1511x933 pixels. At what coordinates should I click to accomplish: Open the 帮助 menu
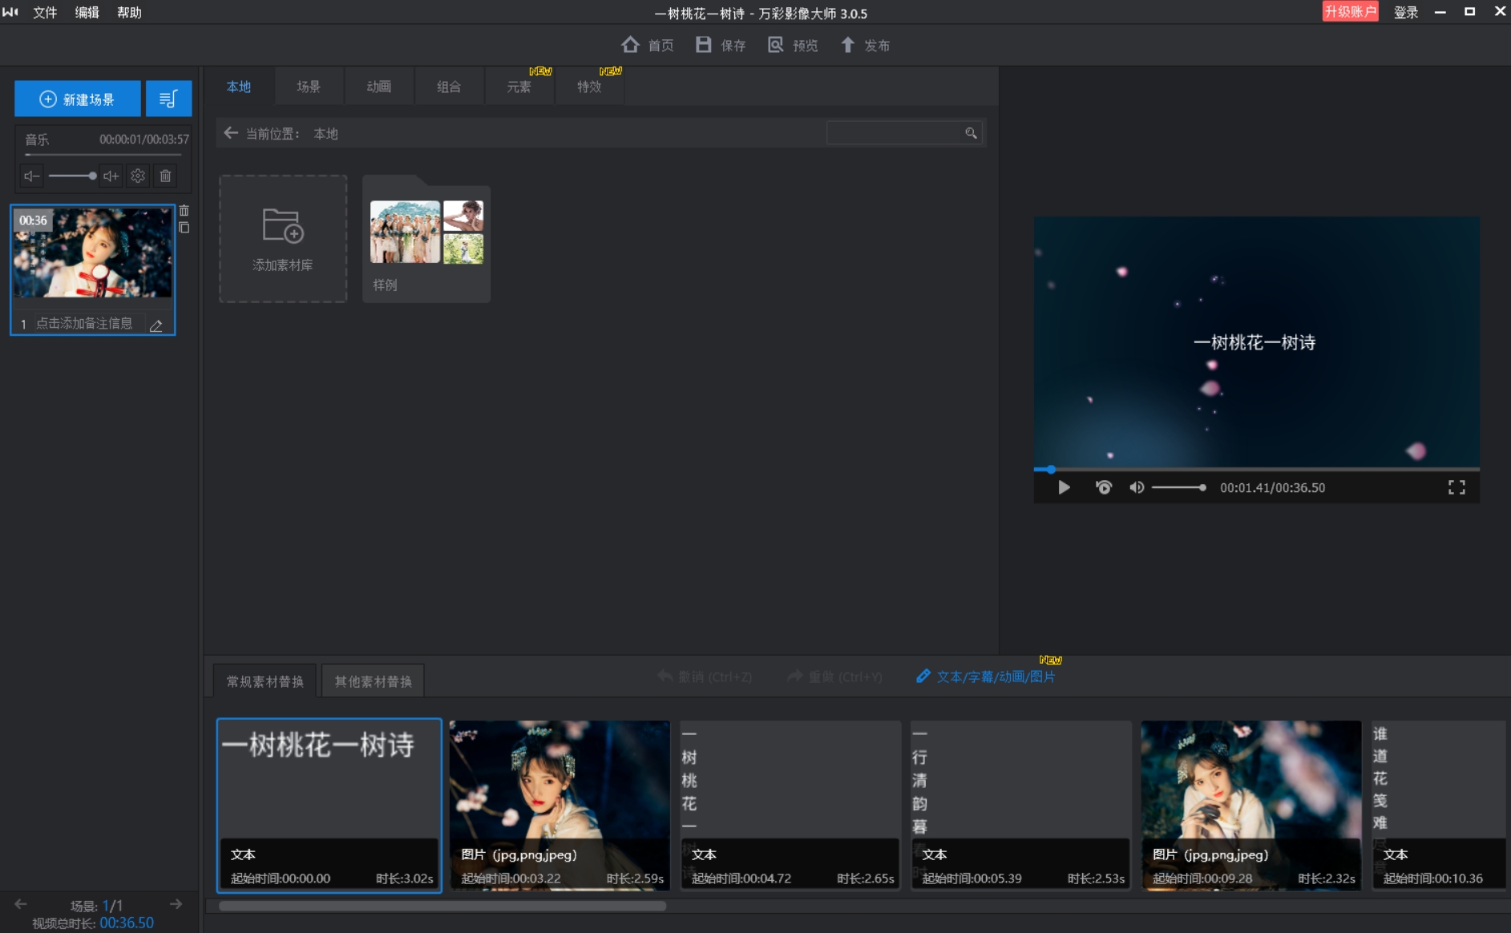[x=129, y=12]
